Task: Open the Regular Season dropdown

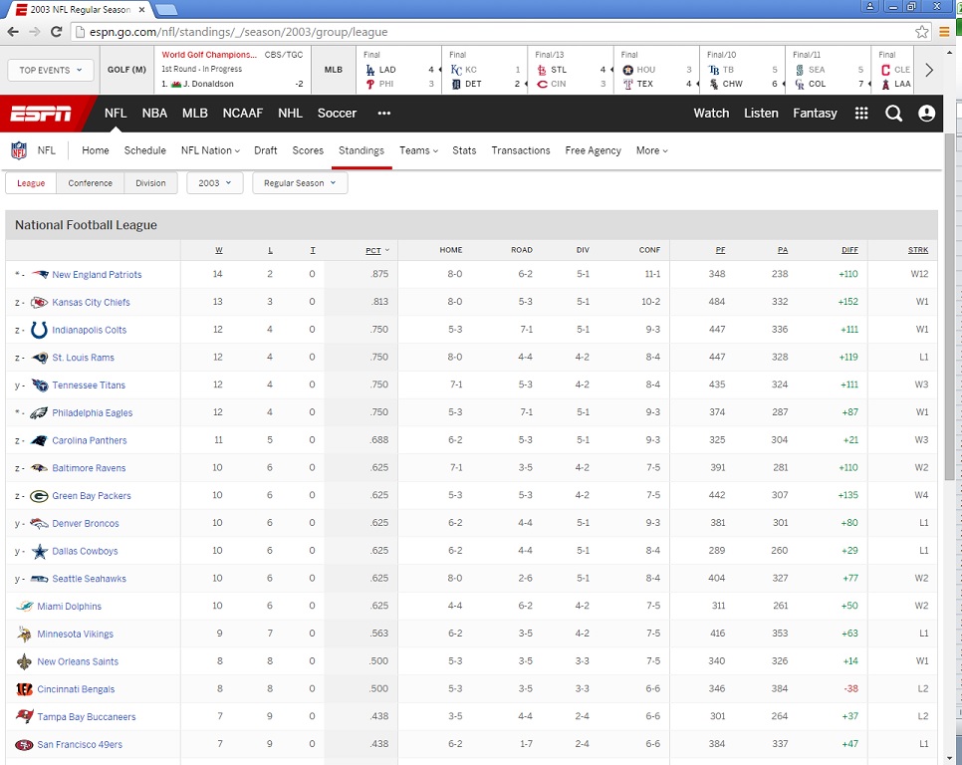Action: pyautogui.click(x=300, y=183)
